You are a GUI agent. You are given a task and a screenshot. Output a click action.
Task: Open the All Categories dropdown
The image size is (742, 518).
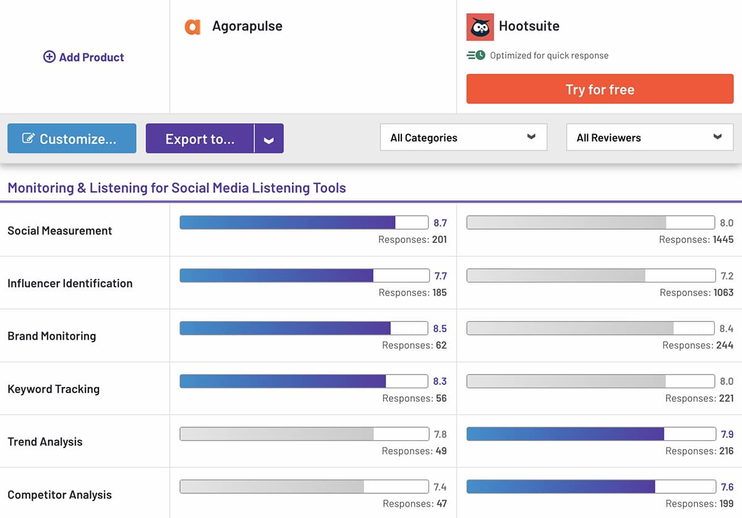pyautogui.click(x=464, y=137)
